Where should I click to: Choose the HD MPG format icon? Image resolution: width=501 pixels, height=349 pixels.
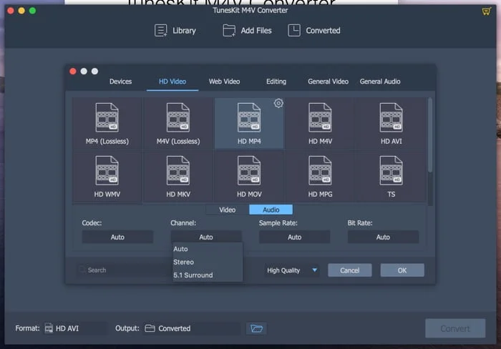click(x=320, y=170)
